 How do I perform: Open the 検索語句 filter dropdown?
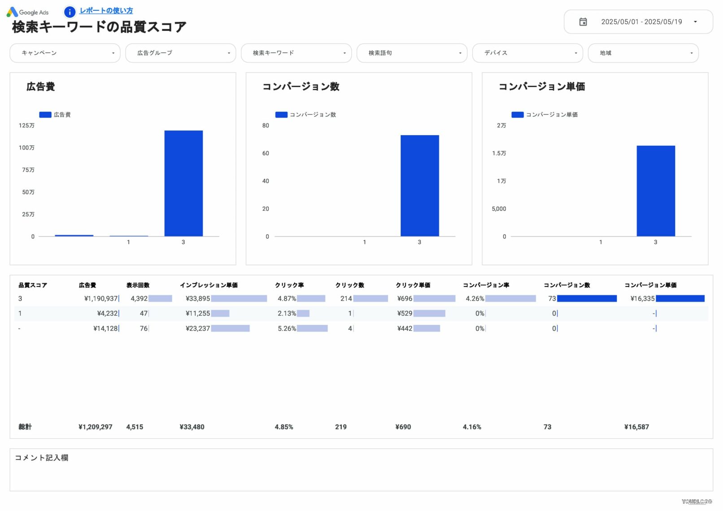coord(412,53)
